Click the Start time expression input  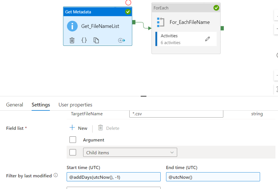point(113,176)
